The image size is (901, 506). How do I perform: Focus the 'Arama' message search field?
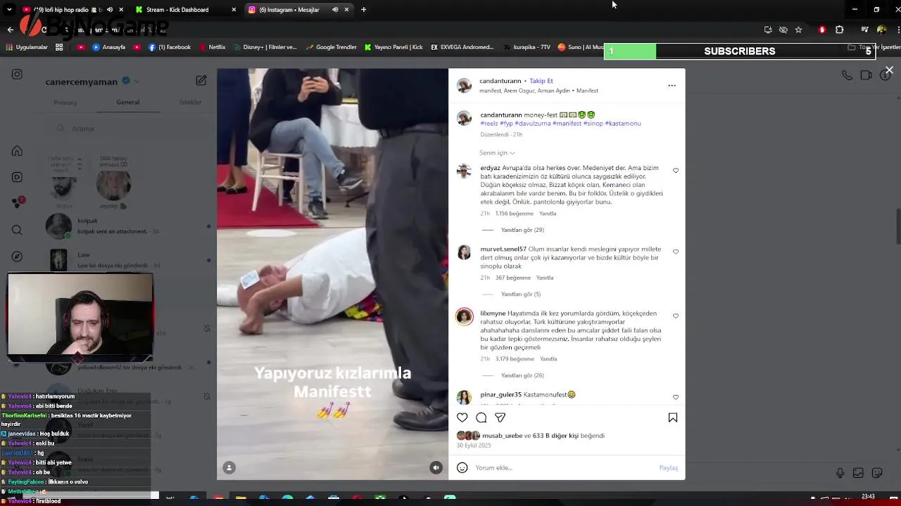(131, 129)
